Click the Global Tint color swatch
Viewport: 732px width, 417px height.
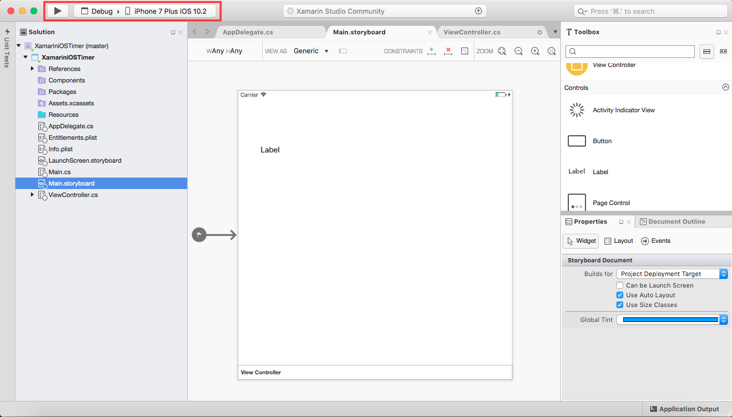coord(667,319)
